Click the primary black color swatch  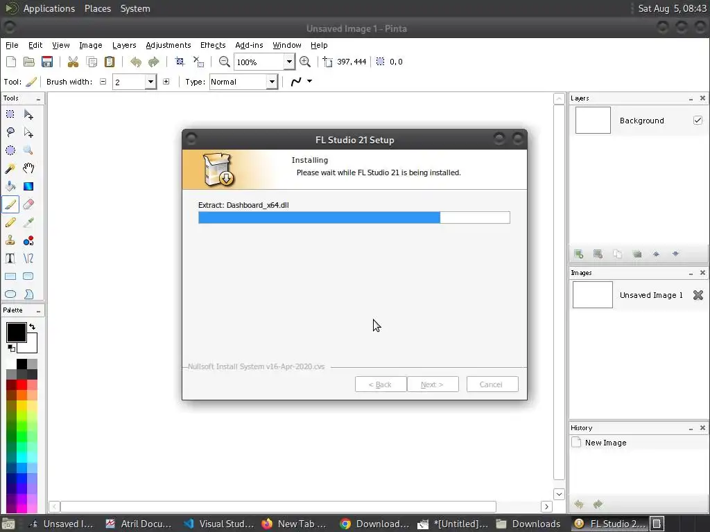16,332
